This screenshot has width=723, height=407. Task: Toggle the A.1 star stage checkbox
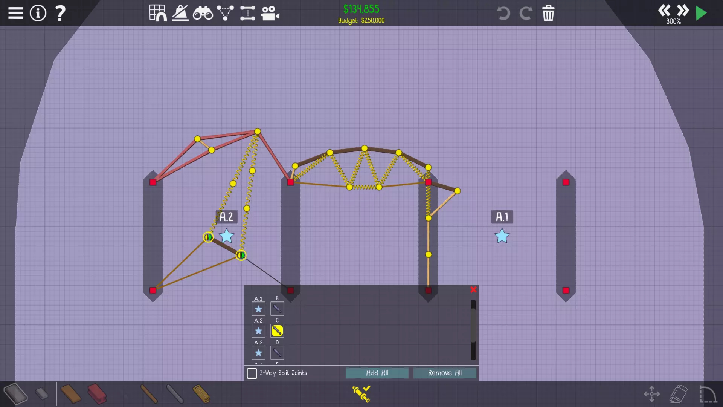[258, 309]
